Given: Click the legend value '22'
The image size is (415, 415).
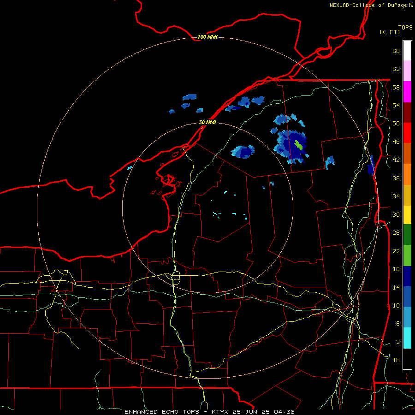Looking at the screenshot, I should coord(396,251).
